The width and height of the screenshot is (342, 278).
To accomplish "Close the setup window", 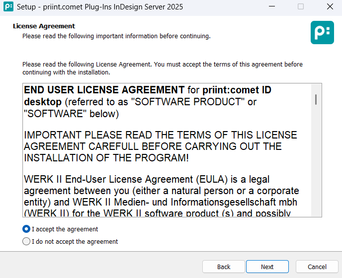I will pos(330,6).
